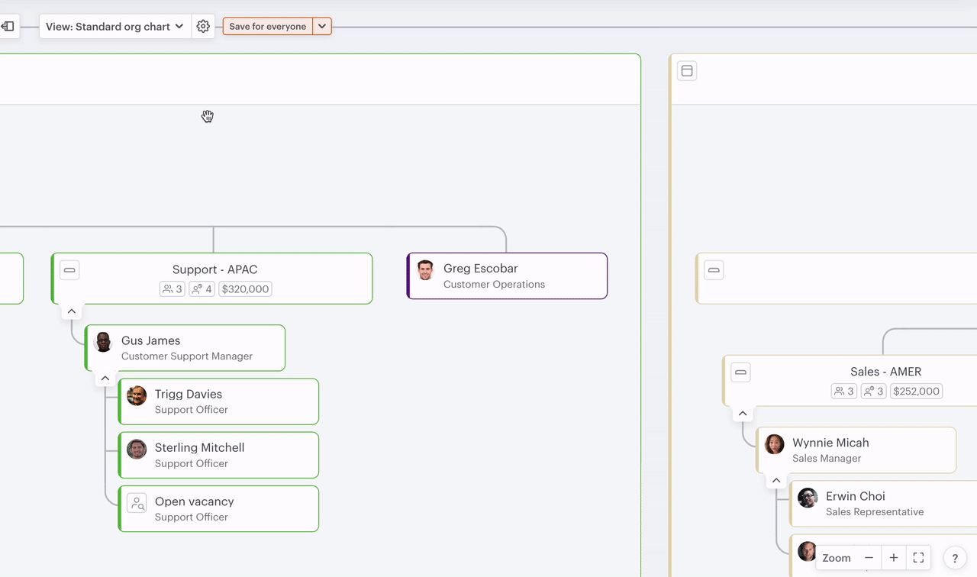
Task: Open the view settings gear icon
Action: pos(203,27)
